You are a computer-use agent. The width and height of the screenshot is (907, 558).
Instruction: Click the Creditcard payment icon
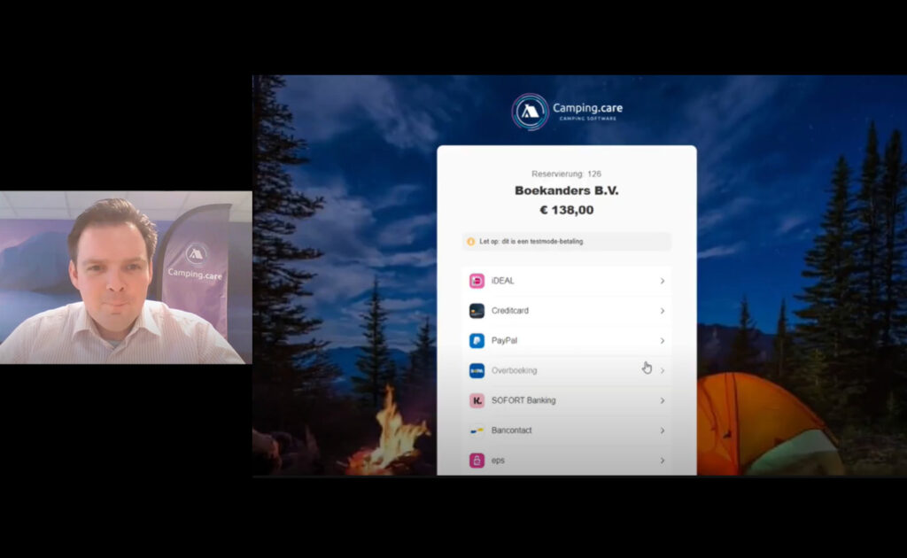(477, 311)
